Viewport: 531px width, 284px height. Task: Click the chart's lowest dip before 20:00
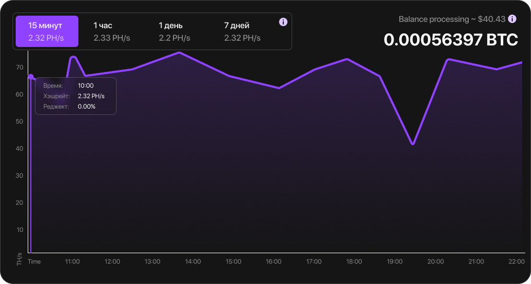point(413,144)
